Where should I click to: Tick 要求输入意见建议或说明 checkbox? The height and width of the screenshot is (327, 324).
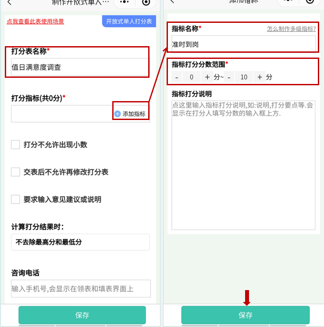click(15, 200)
